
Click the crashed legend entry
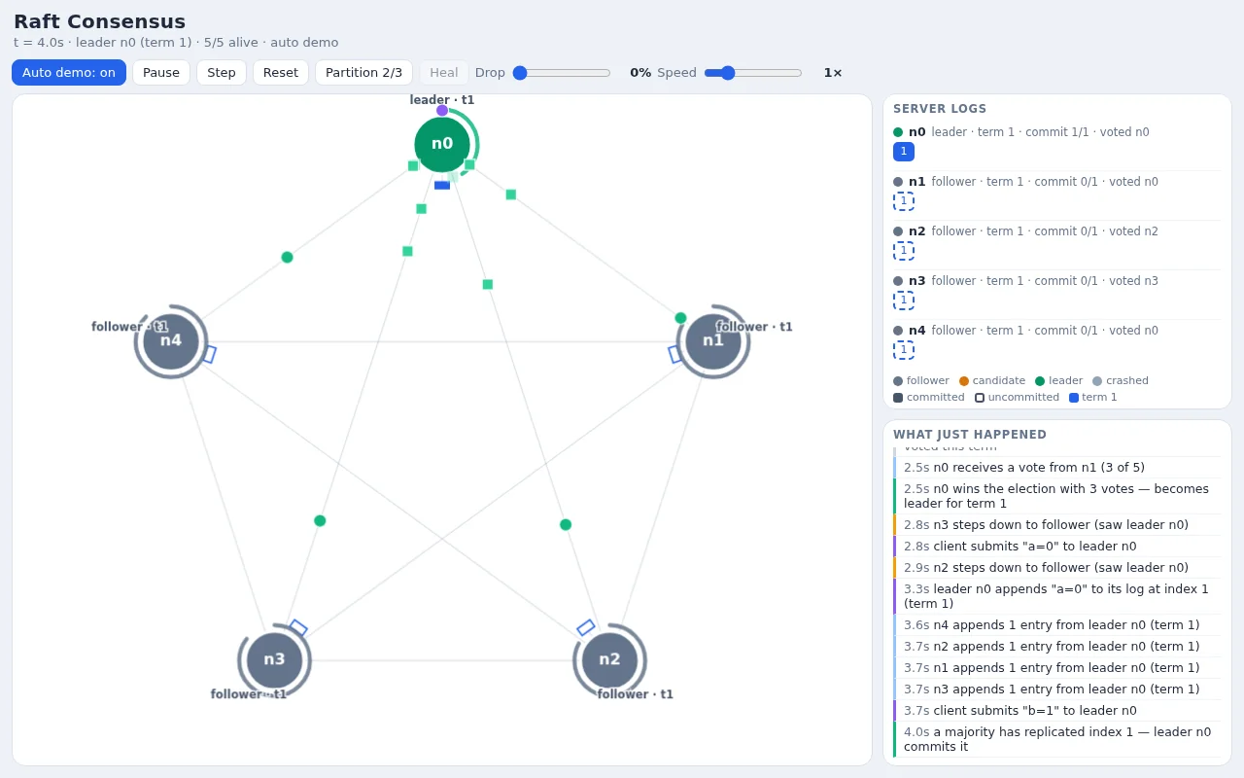point(1121,381)
